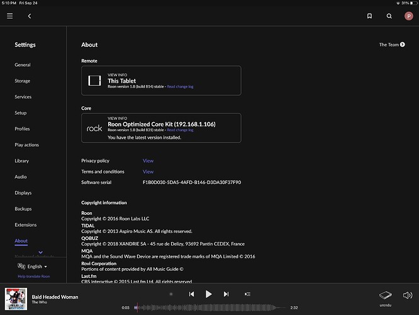Viewport: 419px width, 315px height.
Task: Read change log for Core build 831
Action: click(180, 130)
